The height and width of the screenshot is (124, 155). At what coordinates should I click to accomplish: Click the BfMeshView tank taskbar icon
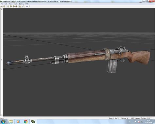point(33,122)
